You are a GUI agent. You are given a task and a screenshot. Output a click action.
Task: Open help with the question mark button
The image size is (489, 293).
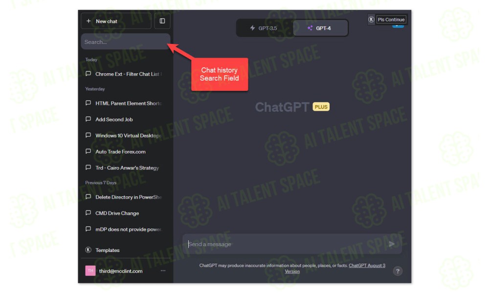click(398, 271)
